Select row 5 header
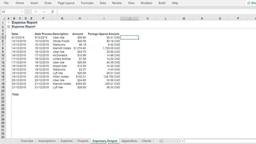 (x=3, y=37)
